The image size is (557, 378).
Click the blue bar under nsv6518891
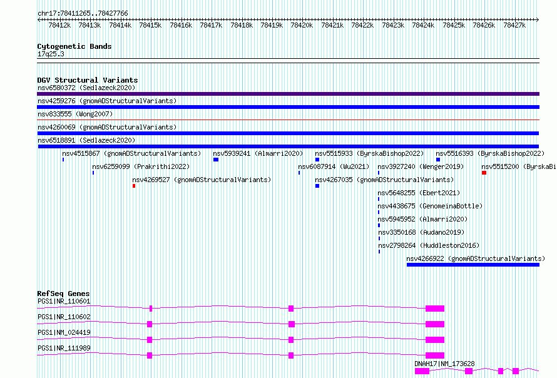(x=289, y=146)
